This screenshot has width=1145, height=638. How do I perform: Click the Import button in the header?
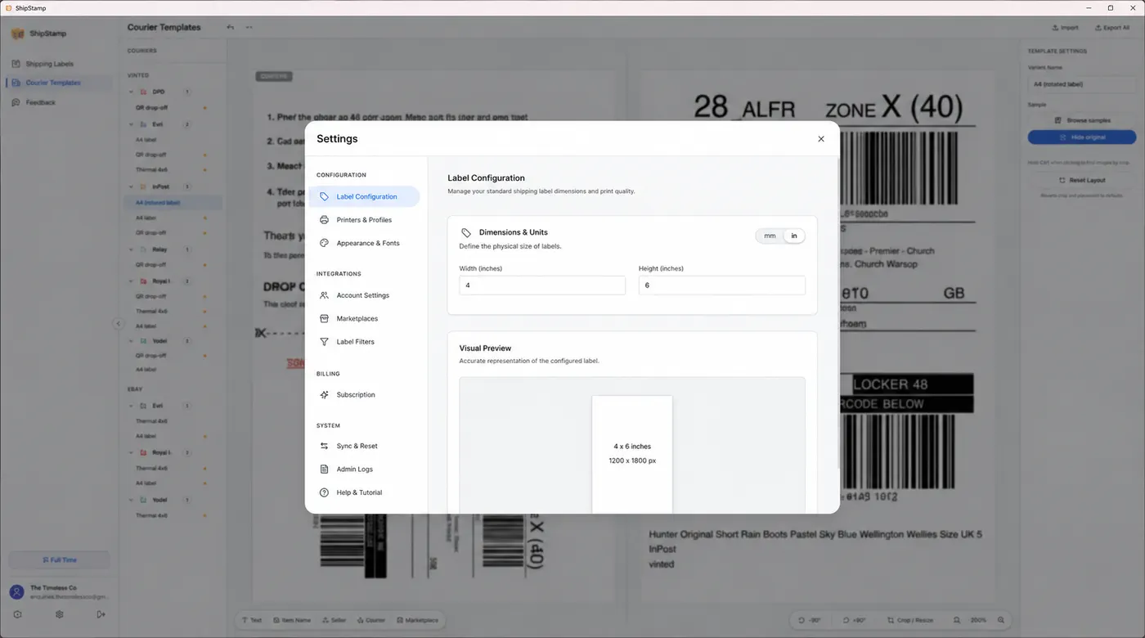pos(1066,28)
